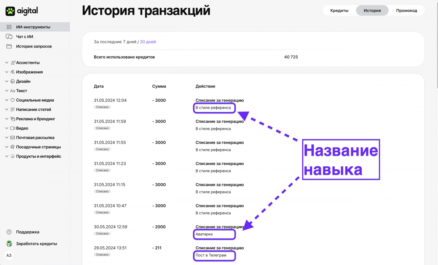Image resolution: width=438 pixels, height=265 pixels.
Task: Select the История tab
Action: [x=372, y=11]
